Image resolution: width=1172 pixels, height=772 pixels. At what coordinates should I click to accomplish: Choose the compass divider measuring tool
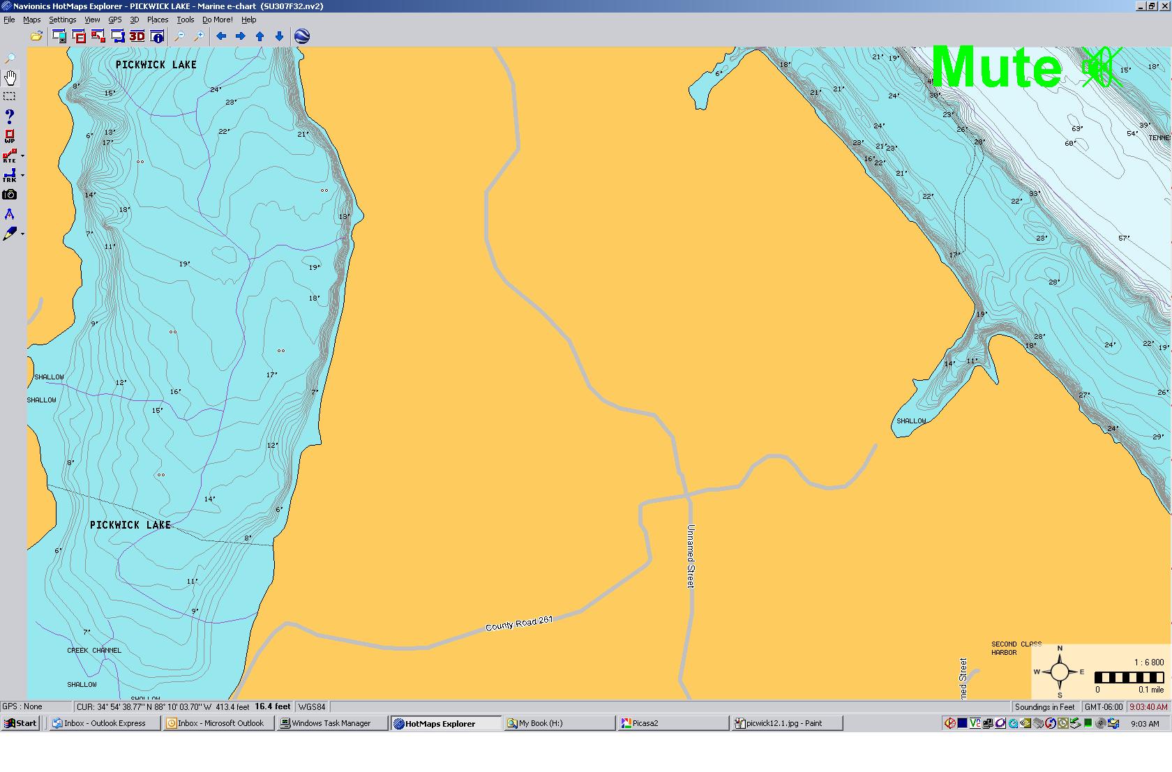(10, 214)
